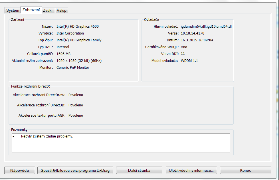This screenshot has height=180, width=279.
Task: Click the 'Certifikováno WHQL:' label
Action: point(162,47)
